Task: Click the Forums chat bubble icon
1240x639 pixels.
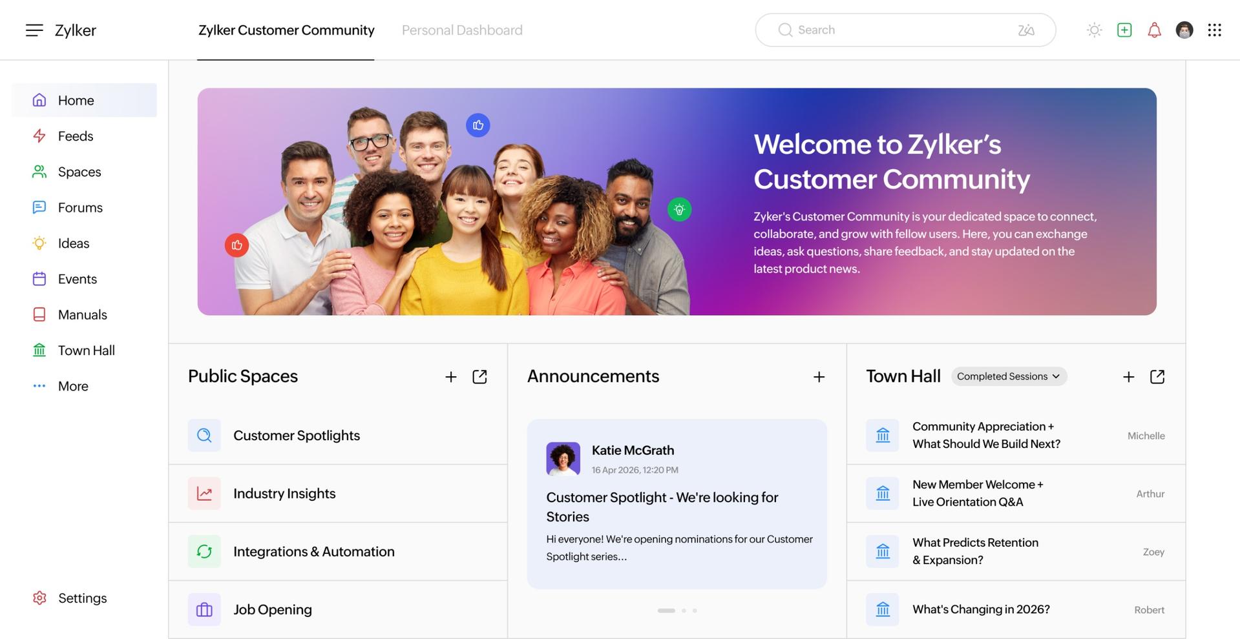Action: 39,207
